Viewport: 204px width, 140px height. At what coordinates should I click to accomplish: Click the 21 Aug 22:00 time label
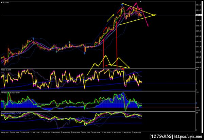point(136,133)
